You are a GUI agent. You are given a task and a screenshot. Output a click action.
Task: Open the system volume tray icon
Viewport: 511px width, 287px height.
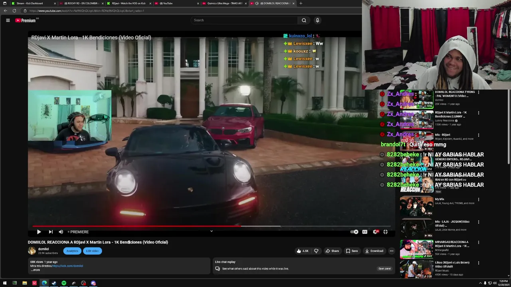click(x=495, y=283)
